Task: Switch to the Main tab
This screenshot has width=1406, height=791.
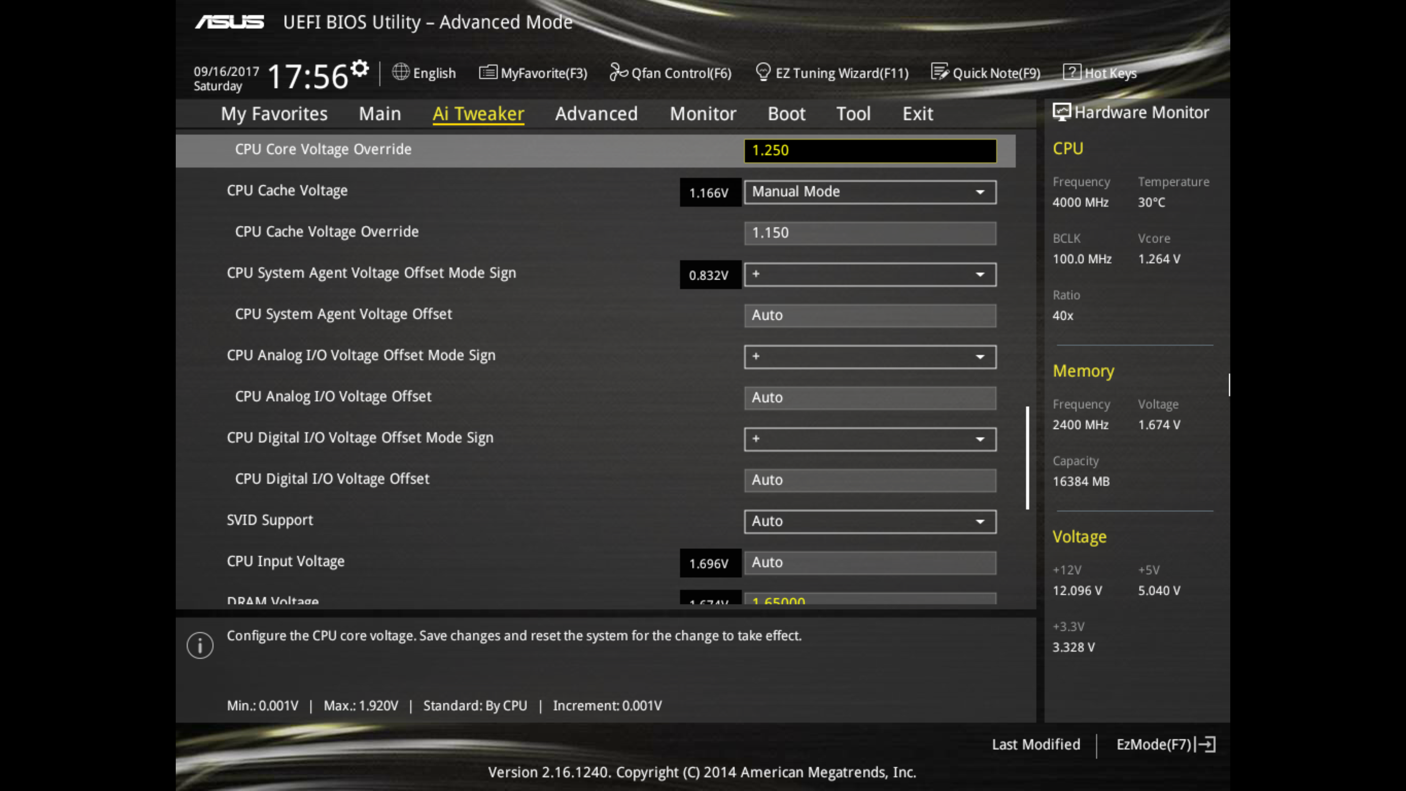Action: point(380,114)
